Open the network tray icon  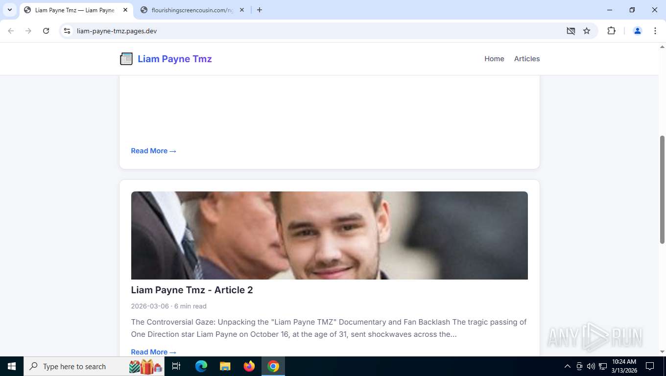tap(603, 366)
